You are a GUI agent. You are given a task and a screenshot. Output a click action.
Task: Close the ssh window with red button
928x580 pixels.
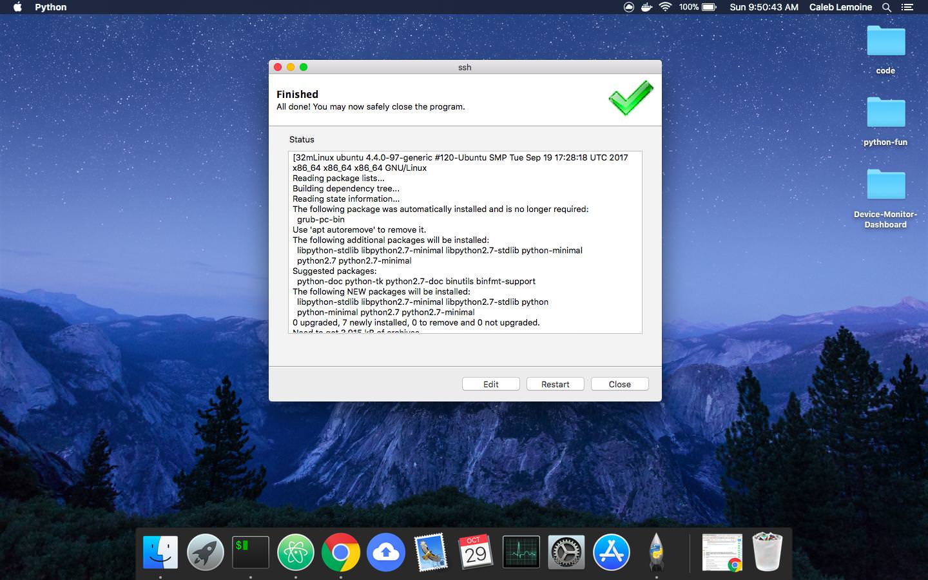click(x=278, y=67)
